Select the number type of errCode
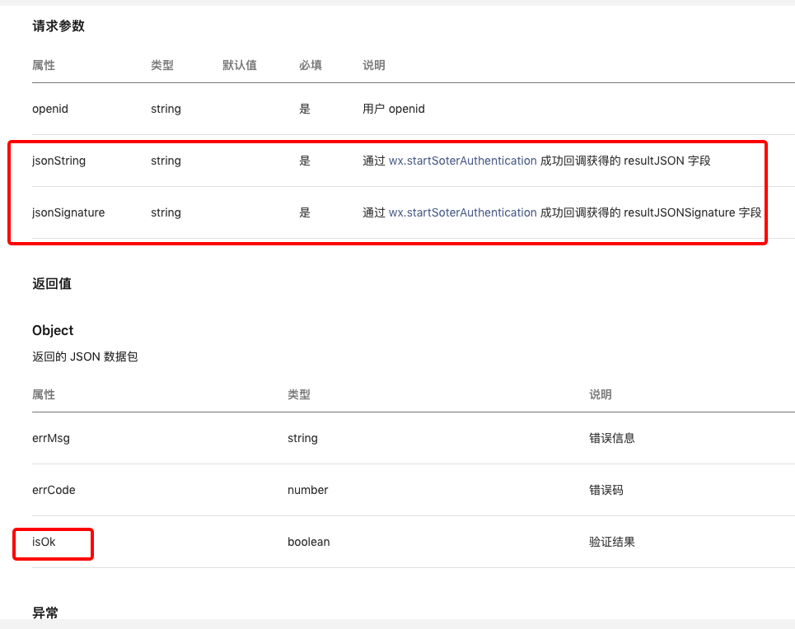The height and width of the screenshot is (629, 795). [x=308, y=490]
